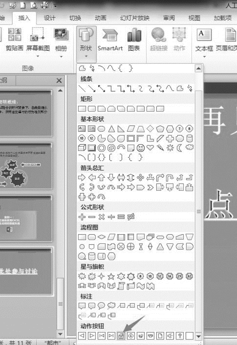Choose the heart basic shape
Image resolution: width=237 pixels, height=345 pixels.
(x=150, y=148)
